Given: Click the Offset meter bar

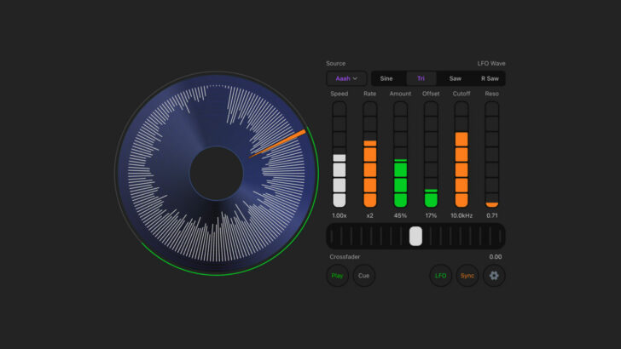Looking at the screenshot, I should point(431,154).
